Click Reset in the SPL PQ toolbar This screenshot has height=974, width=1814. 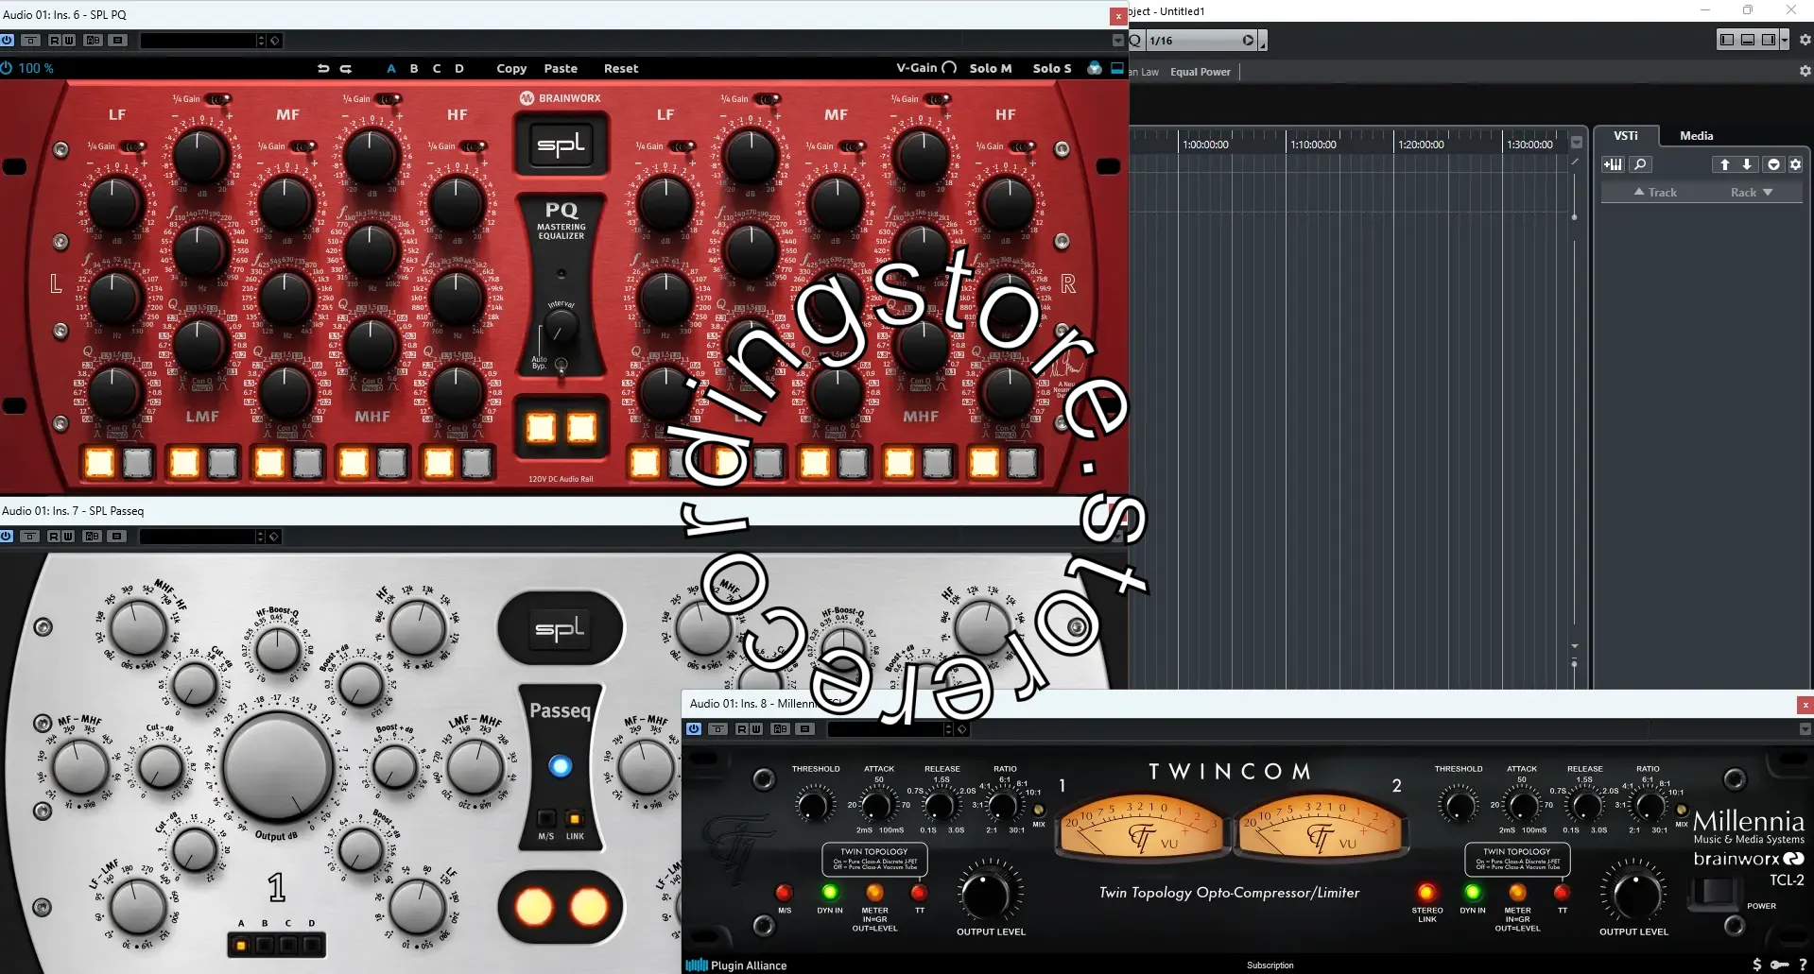tap(621, 69)
